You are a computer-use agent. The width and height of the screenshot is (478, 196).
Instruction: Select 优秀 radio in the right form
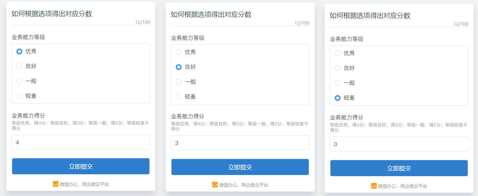338,53
